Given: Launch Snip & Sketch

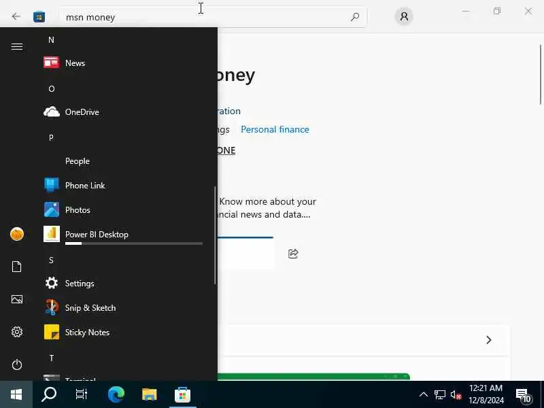Looking at the screenshot, I should point(123,308).
